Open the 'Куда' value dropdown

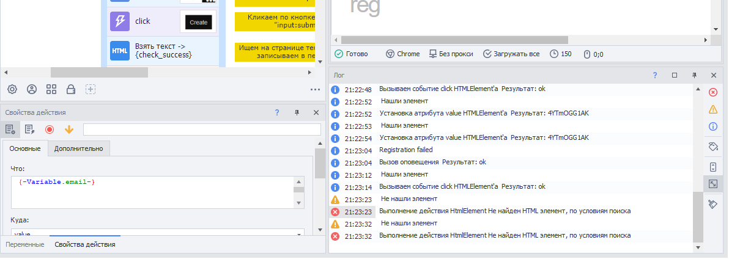click(x=300, y=234)
